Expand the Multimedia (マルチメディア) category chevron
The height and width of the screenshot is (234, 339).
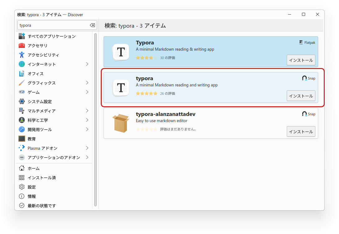click(x=87, y=111)
